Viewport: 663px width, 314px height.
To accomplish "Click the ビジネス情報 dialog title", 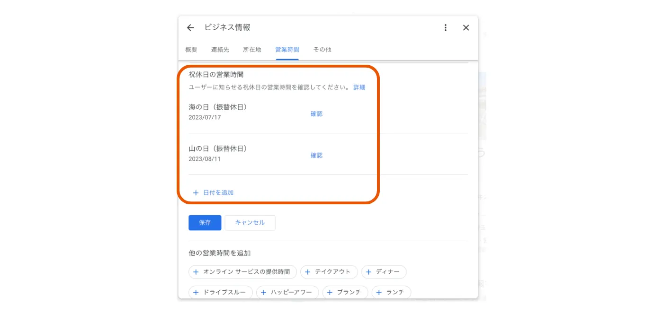I will (227, 27).
